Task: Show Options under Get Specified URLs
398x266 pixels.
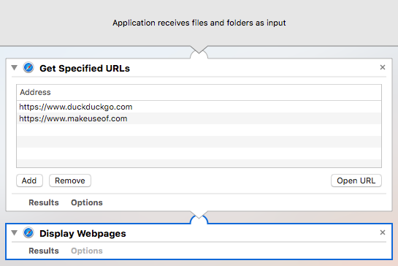Action: [x=87, y=202]
